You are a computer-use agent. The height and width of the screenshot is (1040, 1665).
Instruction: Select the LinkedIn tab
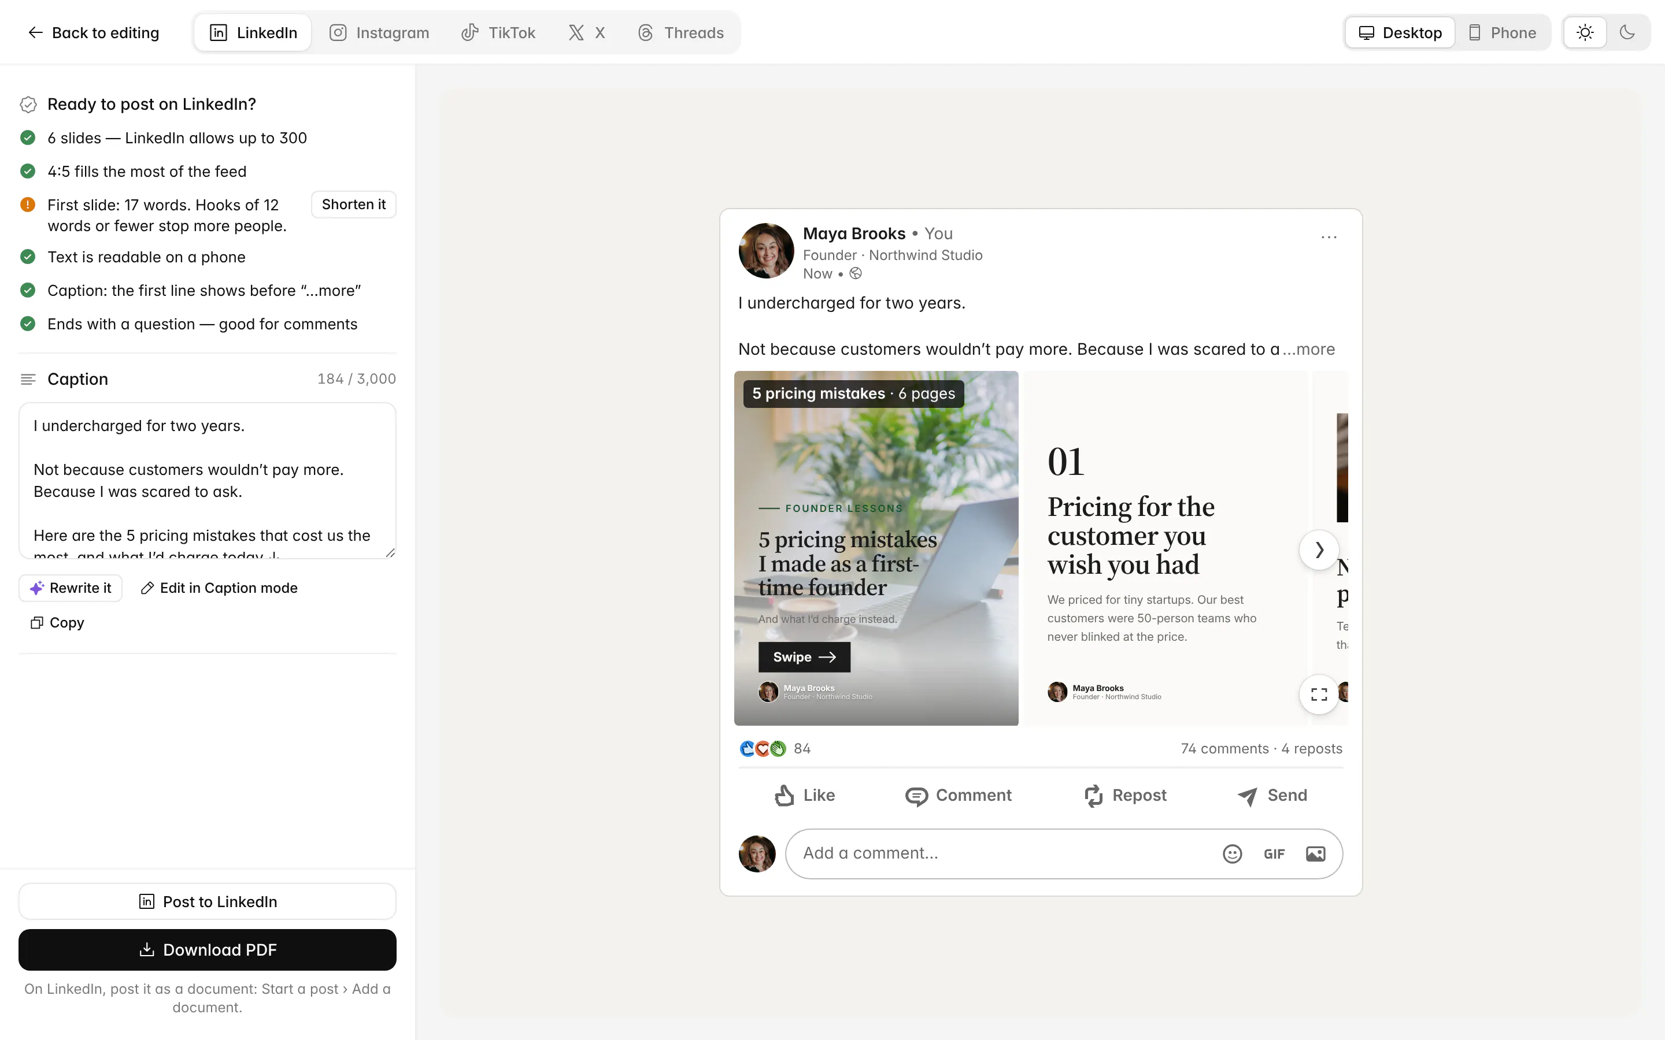(x=253, y=32)
